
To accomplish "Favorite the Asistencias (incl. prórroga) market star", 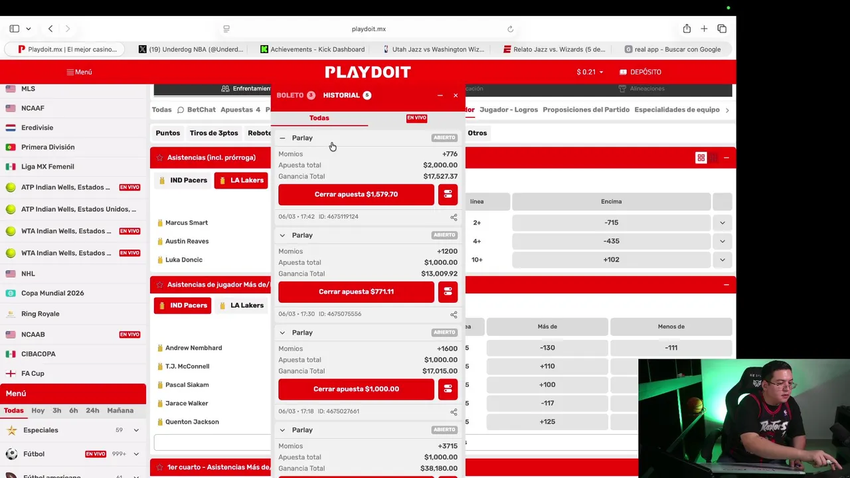I will coord(159,157).
